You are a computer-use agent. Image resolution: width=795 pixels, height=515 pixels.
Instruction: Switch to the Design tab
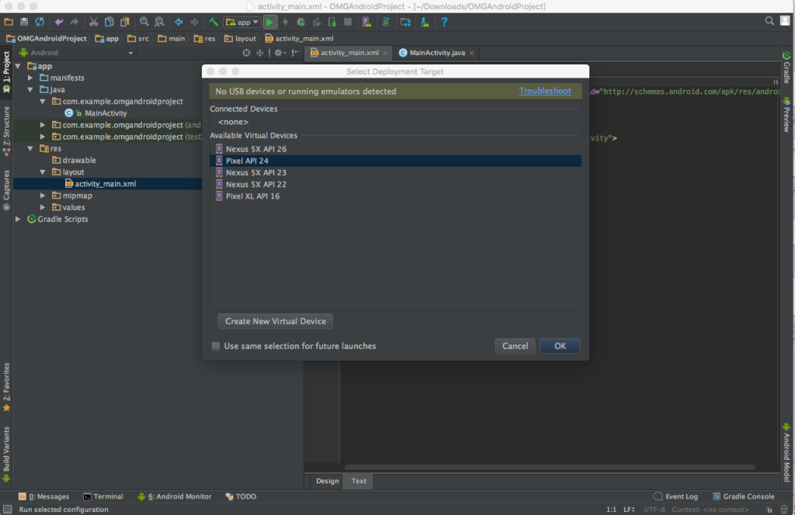coord(327,481)
